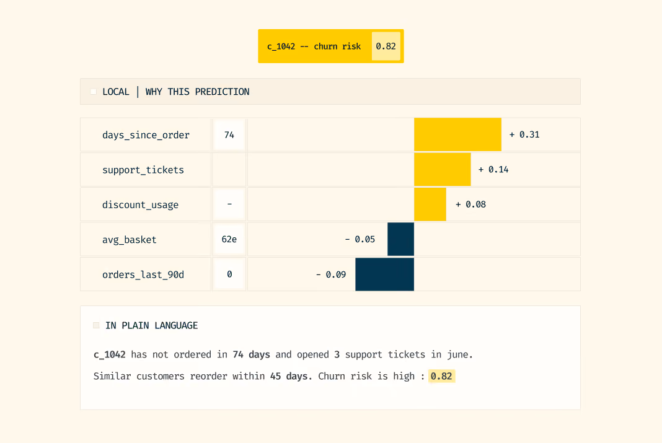This screenshot has height=443, width=662.
Task: Click the days_since_order feature label
Action: click(x=146, y=135)
